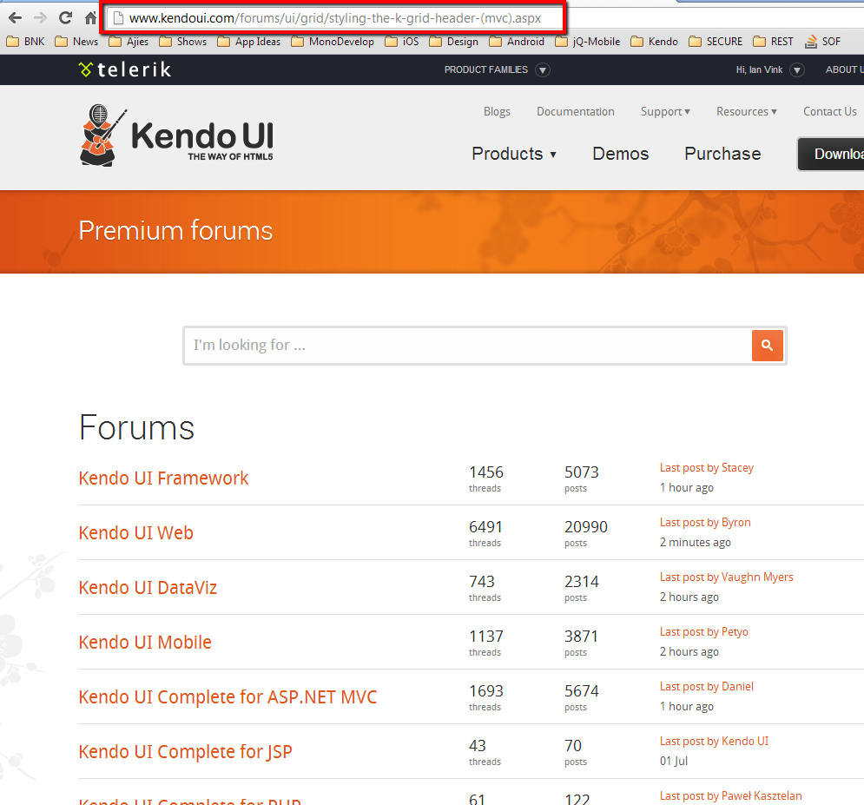Open the App Ideas bookmark folder

[249, 42]
